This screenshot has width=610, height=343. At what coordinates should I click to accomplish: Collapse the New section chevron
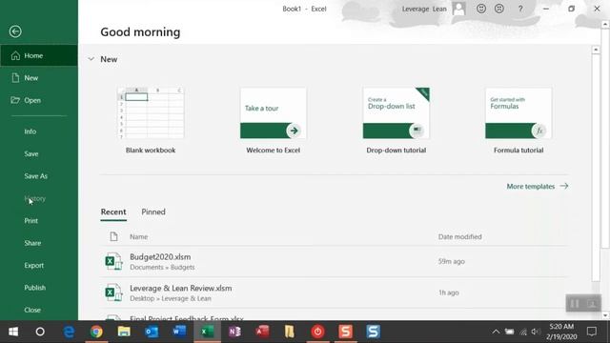pos(91,59)
